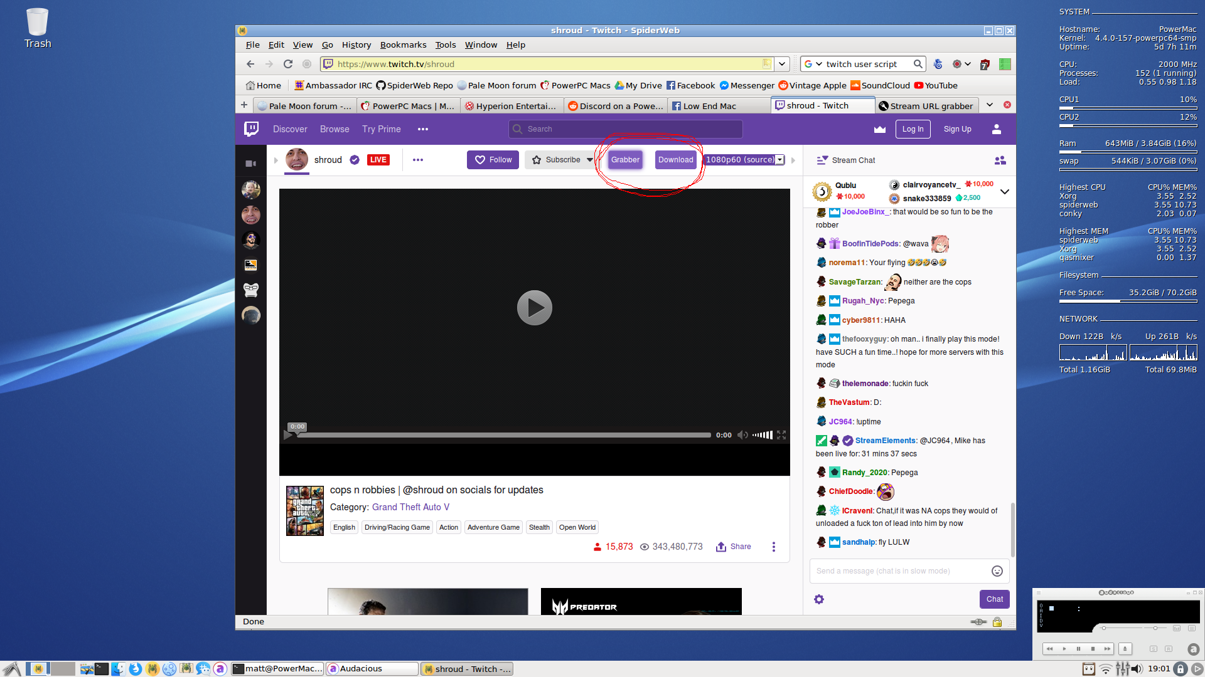
Task: Open the stream options three-dot icon
Action: coord(773,547)
